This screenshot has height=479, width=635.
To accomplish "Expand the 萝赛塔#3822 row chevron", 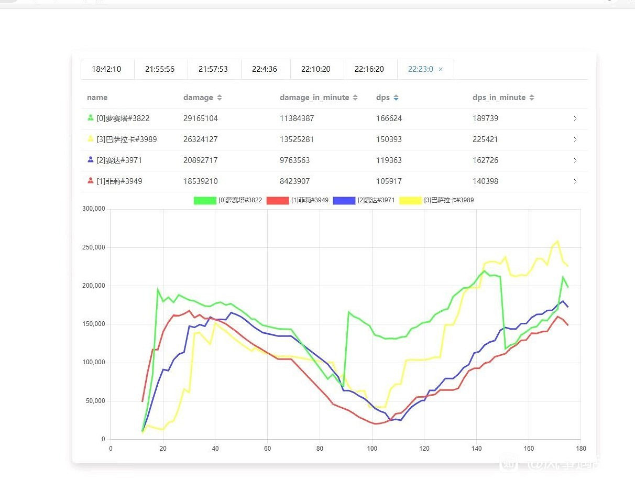I will pos(575,118).
